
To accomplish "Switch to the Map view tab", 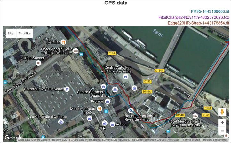I will pyautogui.click(x=11, y=33).
